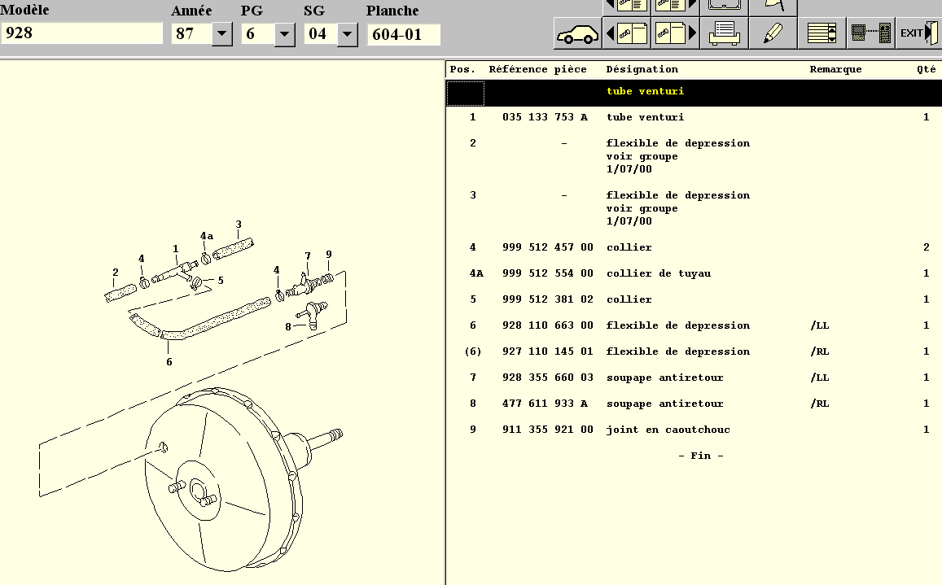Click the car model selection icon
Screen dimensions: 942x585
click(x=577, y=33)
